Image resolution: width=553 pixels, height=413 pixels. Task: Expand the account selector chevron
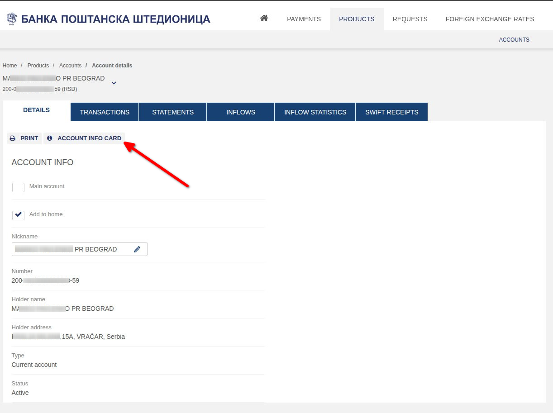click(x=114, y=83)
